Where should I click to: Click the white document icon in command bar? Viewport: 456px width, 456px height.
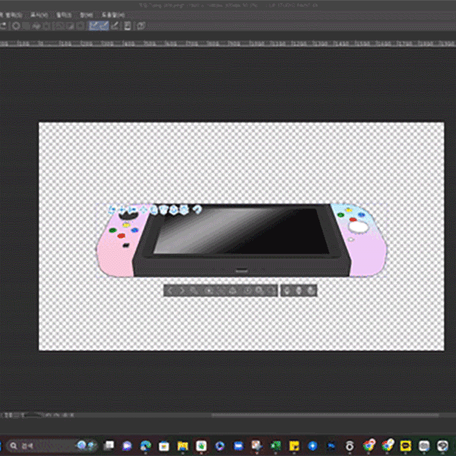(128, 26)
